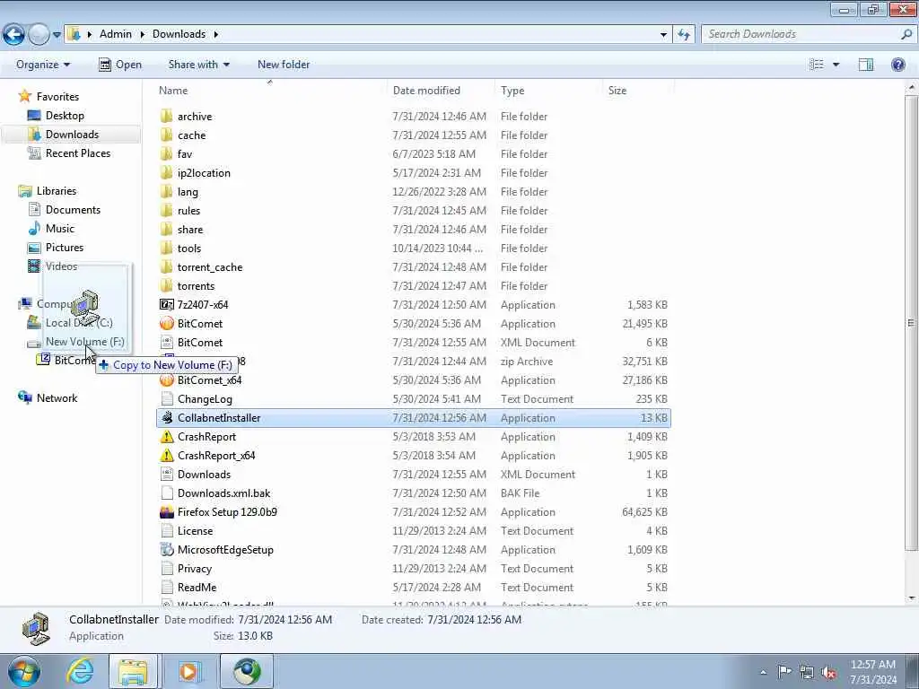919x689 pixels.
Task: Select the BitComet XML Document icon
Action: (166, 342)
